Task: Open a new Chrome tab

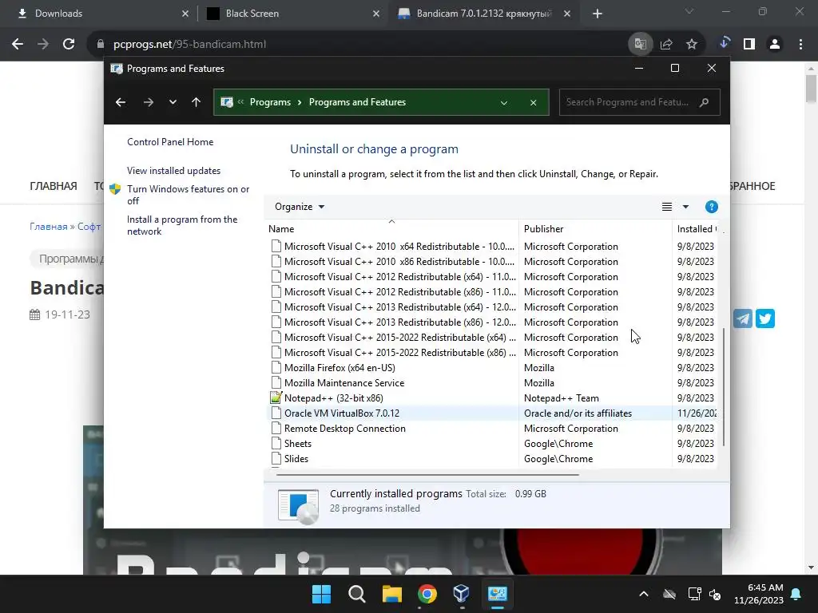Action: point(598,14)
